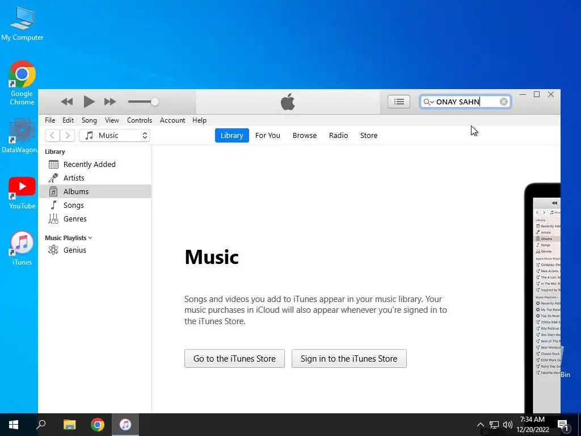The width and height of the screenshot is (581, 436).
Task: Click the taskbar clock showing 7:34 AM
Action: 532,425
